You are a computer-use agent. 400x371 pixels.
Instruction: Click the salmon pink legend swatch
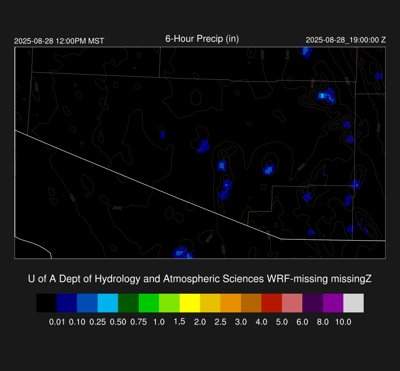click(292, 303)
